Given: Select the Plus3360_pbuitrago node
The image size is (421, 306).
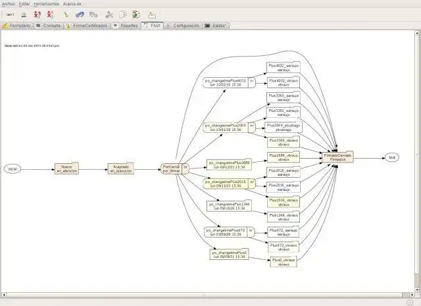Looking at the screenshot, I should click(x=284, y=128).
